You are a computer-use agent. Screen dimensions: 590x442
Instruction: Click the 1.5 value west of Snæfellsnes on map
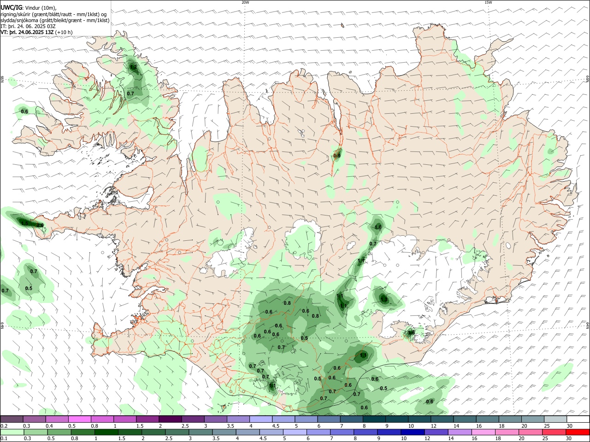(25, 223)
